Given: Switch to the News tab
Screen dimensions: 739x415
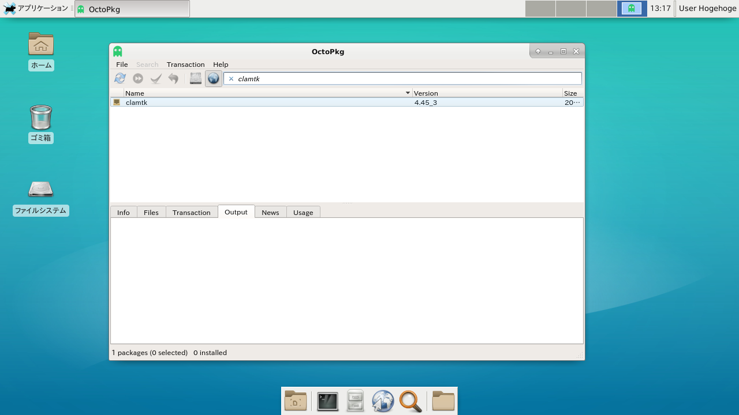Looking at the screenshot, I should (270, 212).
